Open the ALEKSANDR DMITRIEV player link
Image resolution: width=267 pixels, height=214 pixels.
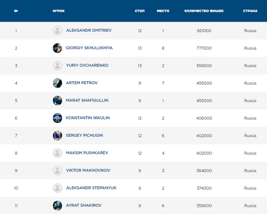click(x=88, y=30)
